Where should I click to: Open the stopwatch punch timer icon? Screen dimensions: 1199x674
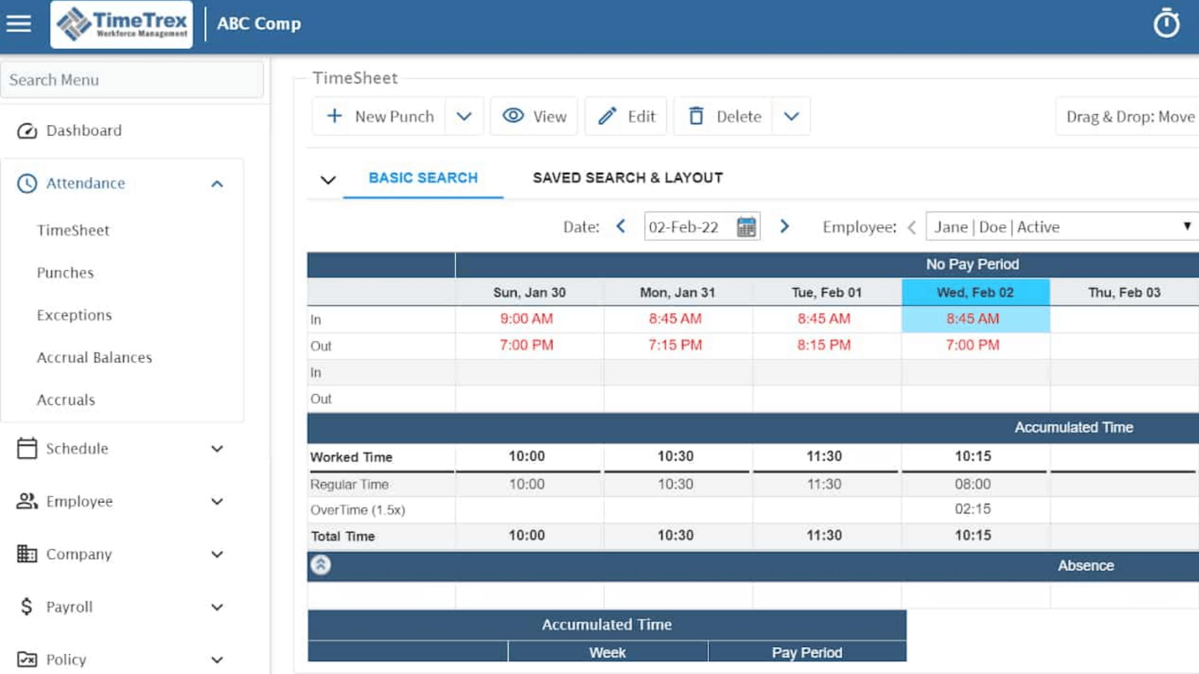[1166, 24]
